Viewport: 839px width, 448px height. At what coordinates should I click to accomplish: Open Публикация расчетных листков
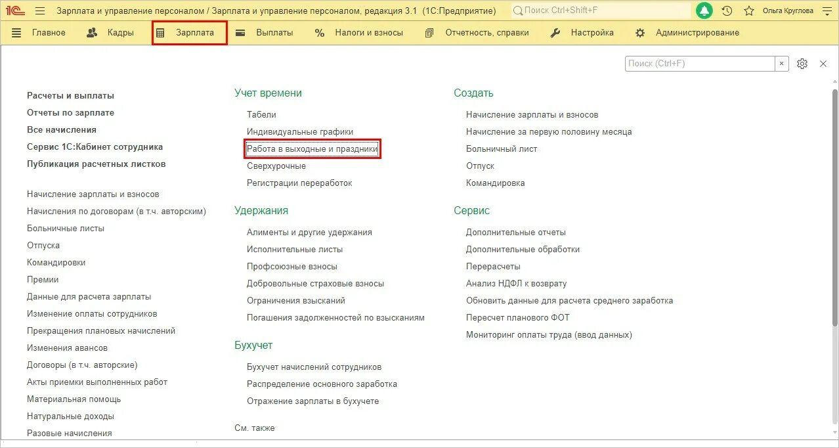tap(97, 164)
